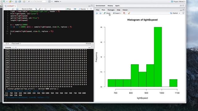The height and width of the screenshot is (111, 198).
Task: Click the document outline icon in editor
Action: (91, 9)
